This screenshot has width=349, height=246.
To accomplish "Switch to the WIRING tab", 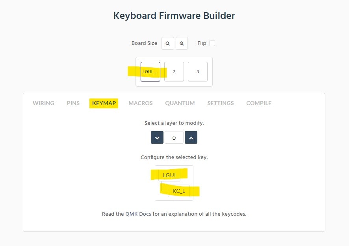I will [x=43, y=103].
